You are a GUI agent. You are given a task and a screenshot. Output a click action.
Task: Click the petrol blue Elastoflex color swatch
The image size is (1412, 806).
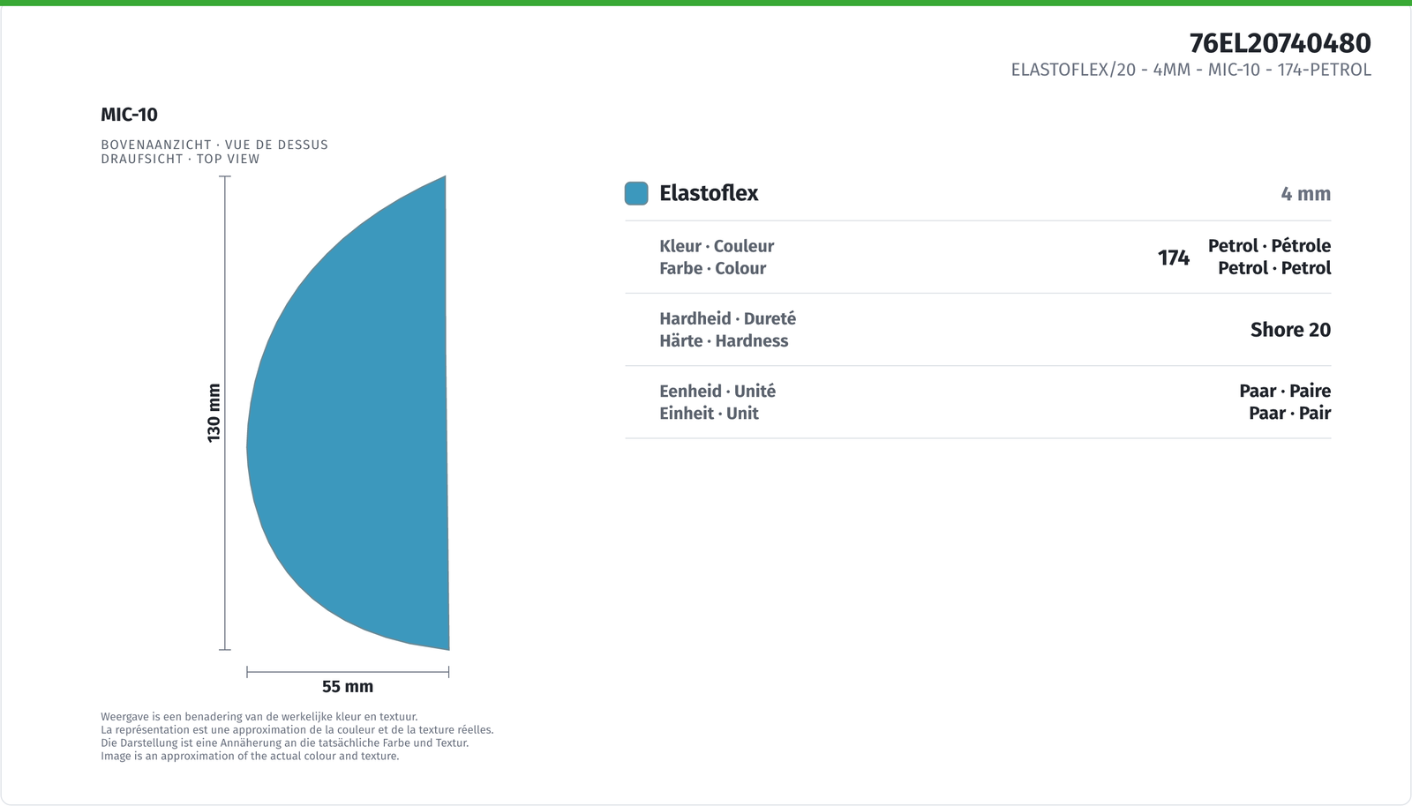(x=636, y=193)
